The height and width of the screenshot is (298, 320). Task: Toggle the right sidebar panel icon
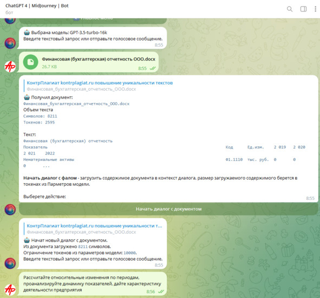[x=303, y=9]
